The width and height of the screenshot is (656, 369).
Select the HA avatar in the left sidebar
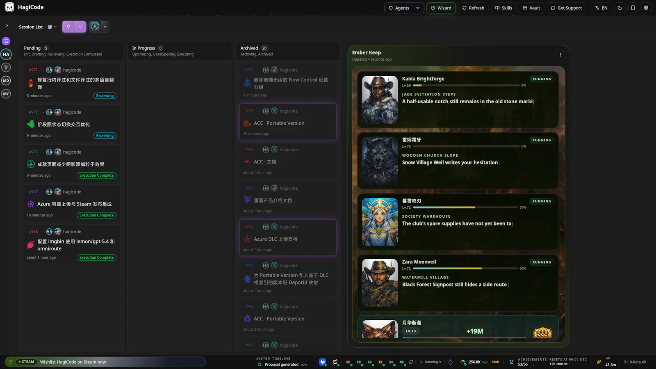point(6,54)
